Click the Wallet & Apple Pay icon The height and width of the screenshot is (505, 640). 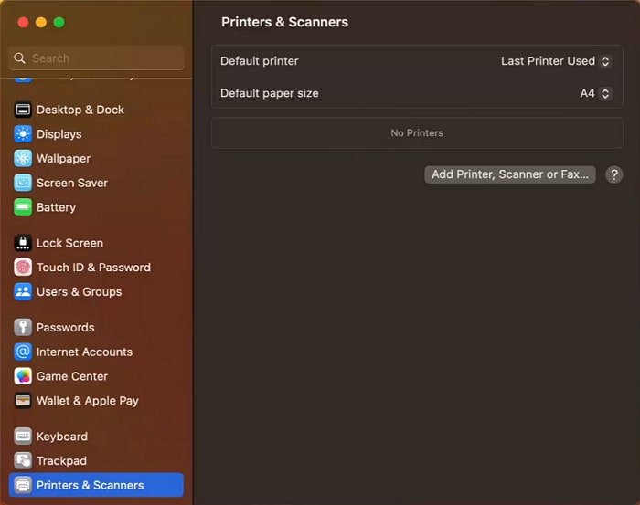(23, 401)
